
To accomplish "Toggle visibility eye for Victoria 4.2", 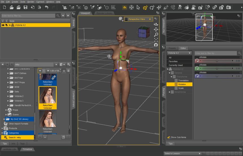I will click(3, 25).
